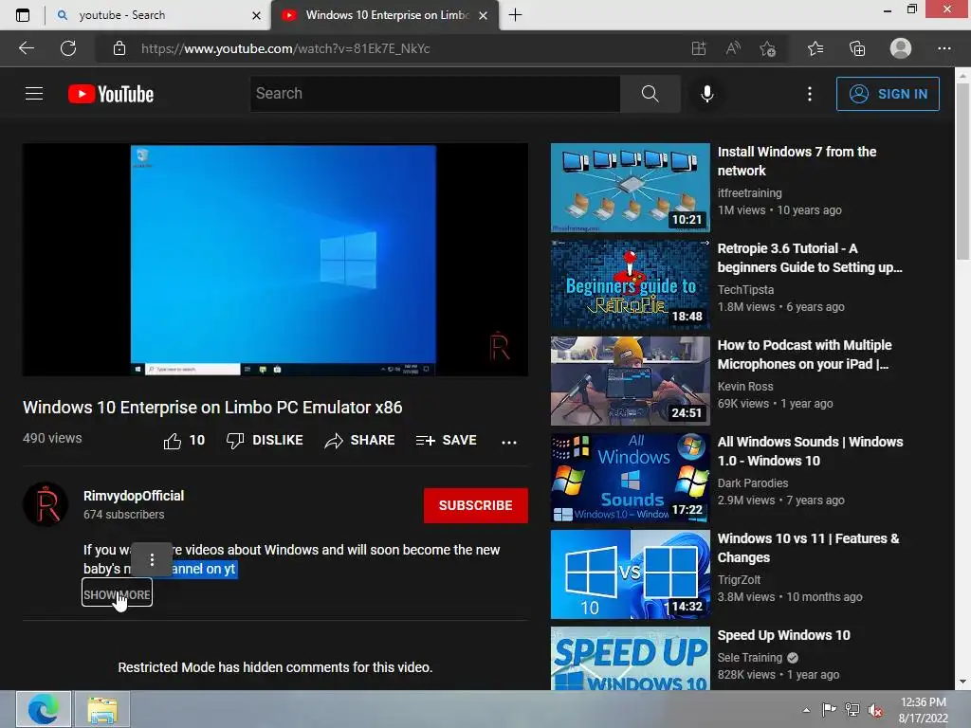
Task: Click the SPEED UP WINDOWS 10 thumbnail
Action: [x=630, y=658]
